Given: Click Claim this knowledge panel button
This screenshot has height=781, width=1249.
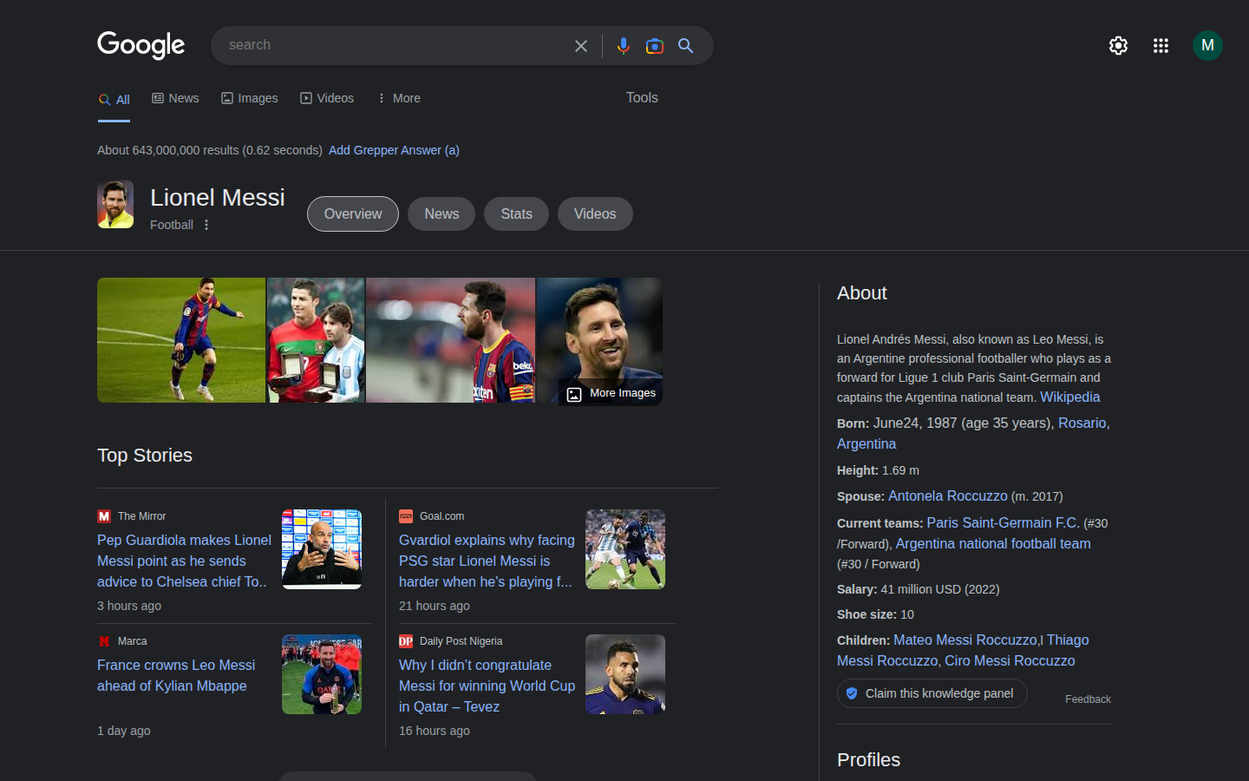Looking at the screenshot, I should (x=932, y=693).
